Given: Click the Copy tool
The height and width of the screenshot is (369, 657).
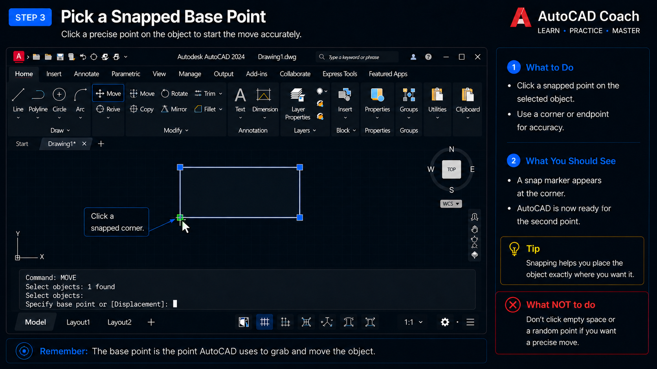Looking at the screenshot, I should [x=142, y=109].
